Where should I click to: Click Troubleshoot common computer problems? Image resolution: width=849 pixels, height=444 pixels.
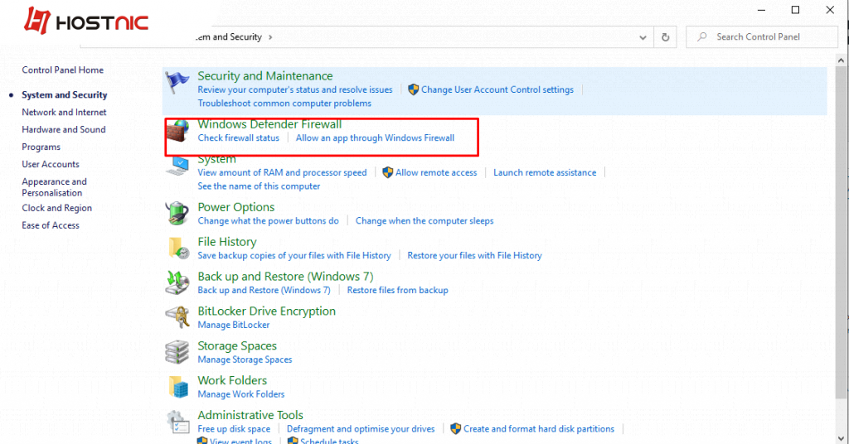click(284, 104)
